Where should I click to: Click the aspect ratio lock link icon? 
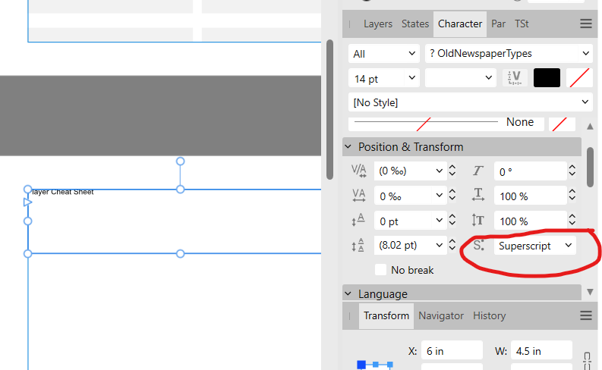click(587, 361)
